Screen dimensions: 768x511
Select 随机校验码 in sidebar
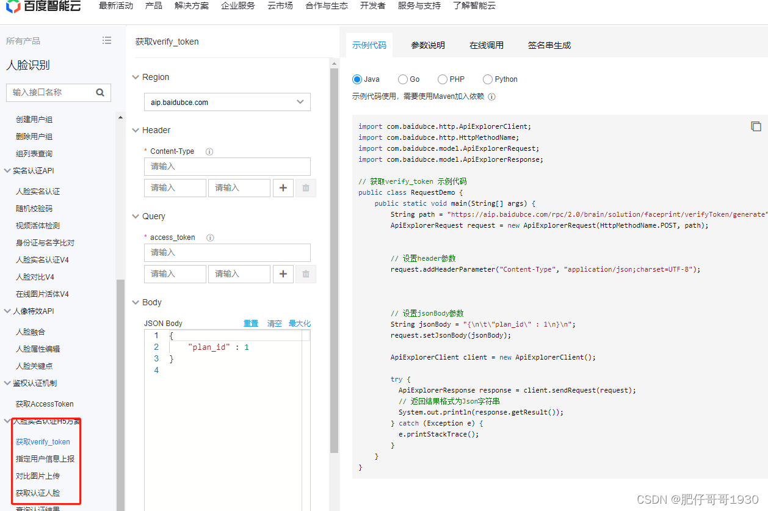[x=34, y=209]
